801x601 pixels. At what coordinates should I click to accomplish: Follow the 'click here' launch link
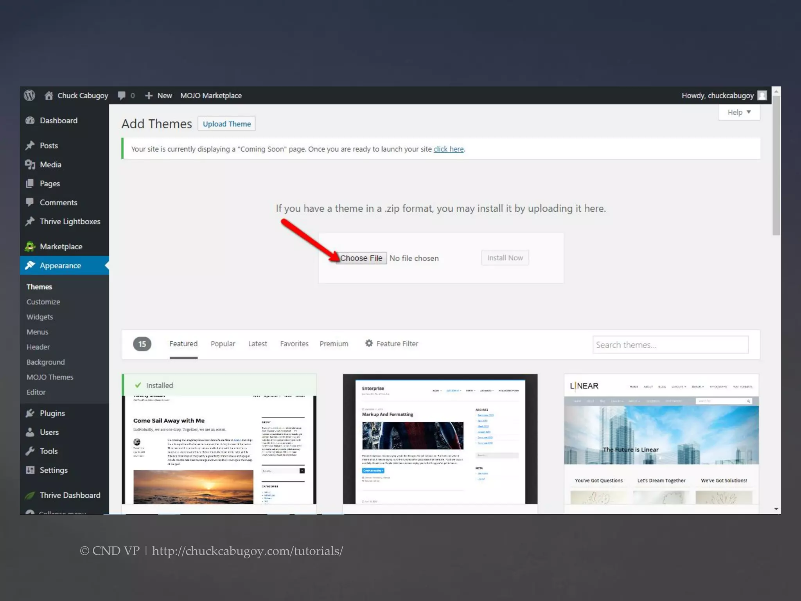(x=449, y=149)
